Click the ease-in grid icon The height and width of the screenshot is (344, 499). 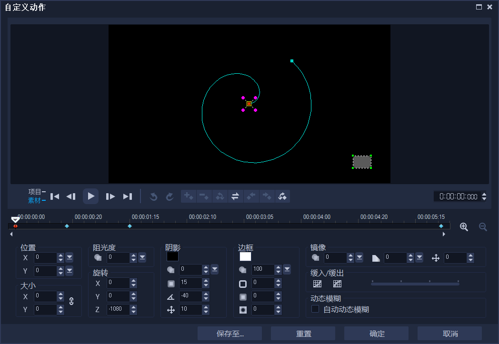[x=317, y=284]
